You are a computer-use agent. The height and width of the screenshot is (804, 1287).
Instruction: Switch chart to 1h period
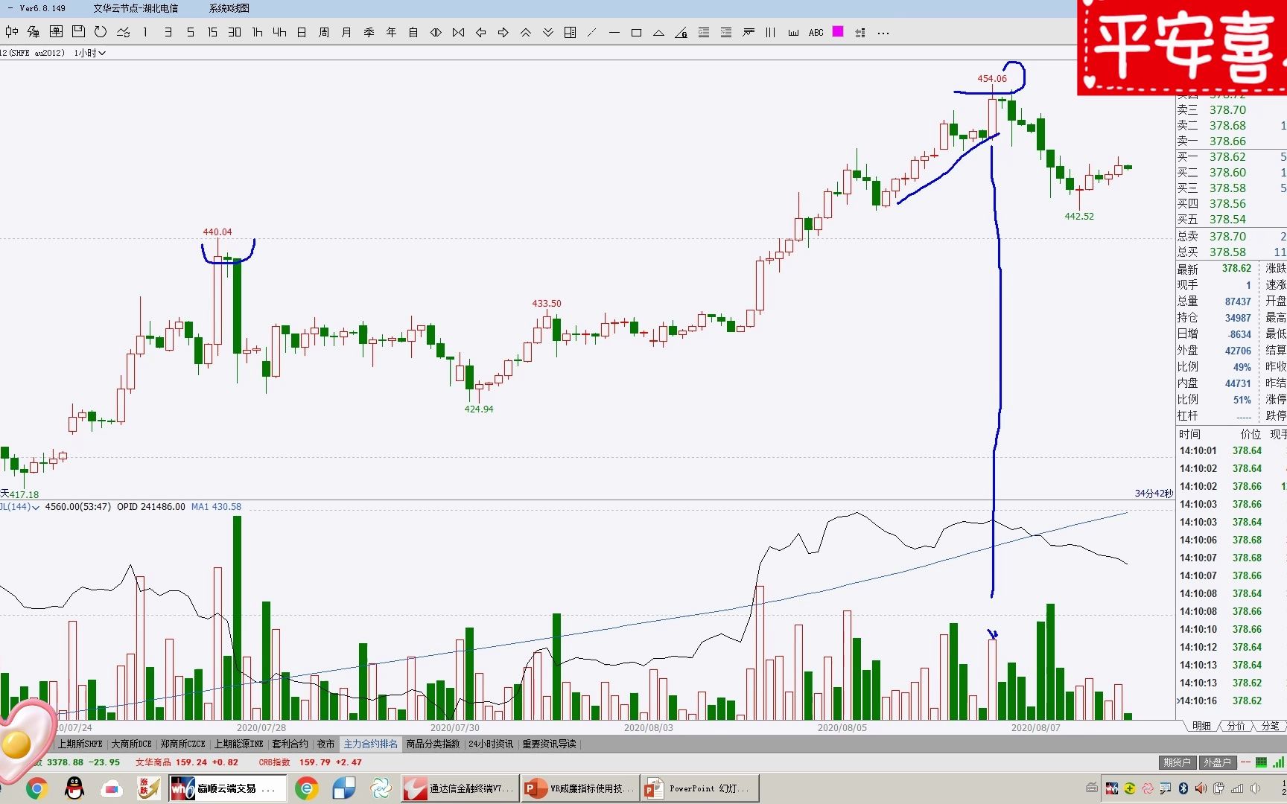click(257, 32)
